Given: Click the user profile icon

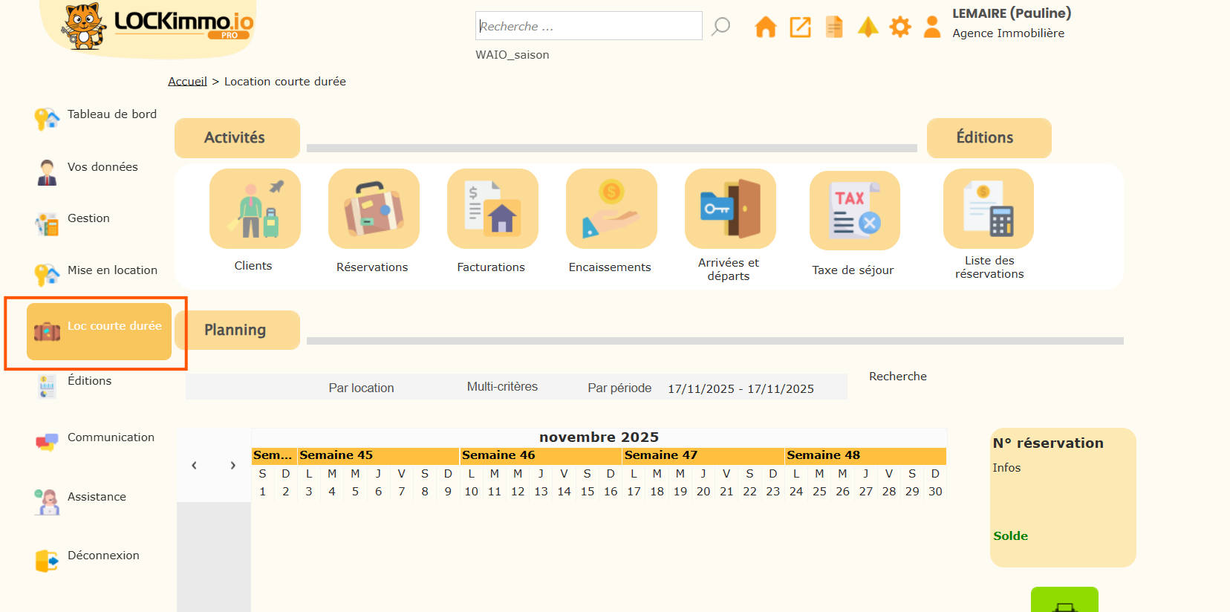Looking at the screenshot, I should point(932,27).
